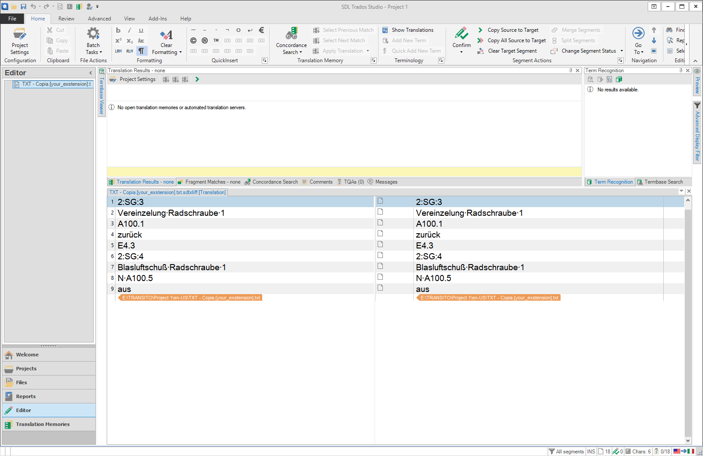Insert the registered trademark symbol
The width and height of the screenshot is (703, 456).
point(205,40)
